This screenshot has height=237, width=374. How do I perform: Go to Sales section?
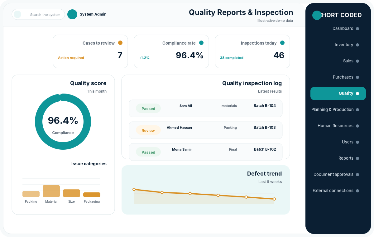[x=338, y=61]
